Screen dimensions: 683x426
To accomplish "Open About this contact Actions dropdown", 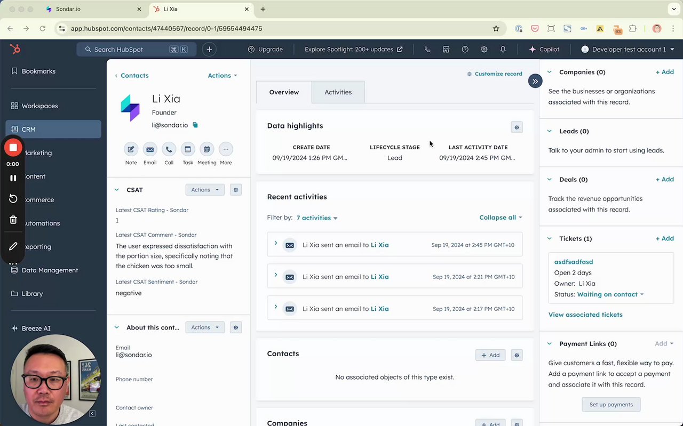I will tap(205, 327).
